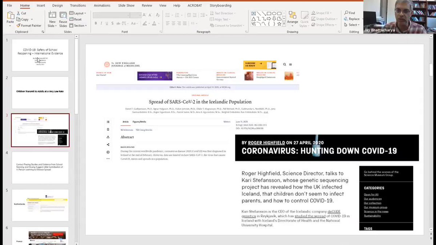
Task: Click the Find magnifier button
Action: point(350,13)
